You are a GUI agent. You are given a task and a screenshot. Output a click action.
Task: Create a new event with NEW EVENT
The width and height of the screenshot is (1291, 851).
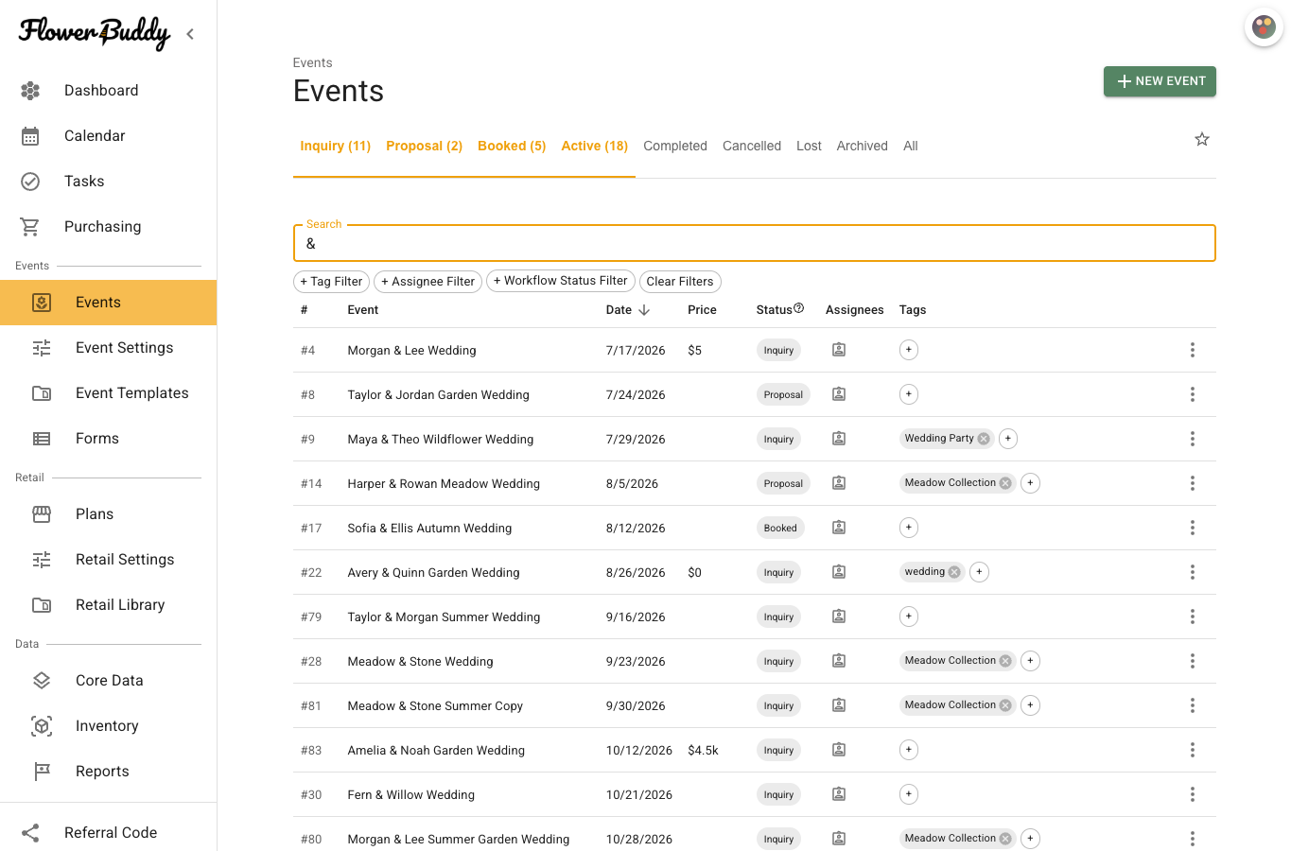click(1160, 81)
